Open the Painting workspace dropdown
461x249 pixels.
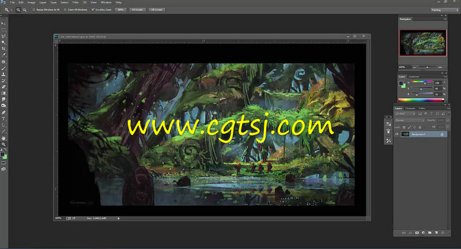(x=444, y=10)
